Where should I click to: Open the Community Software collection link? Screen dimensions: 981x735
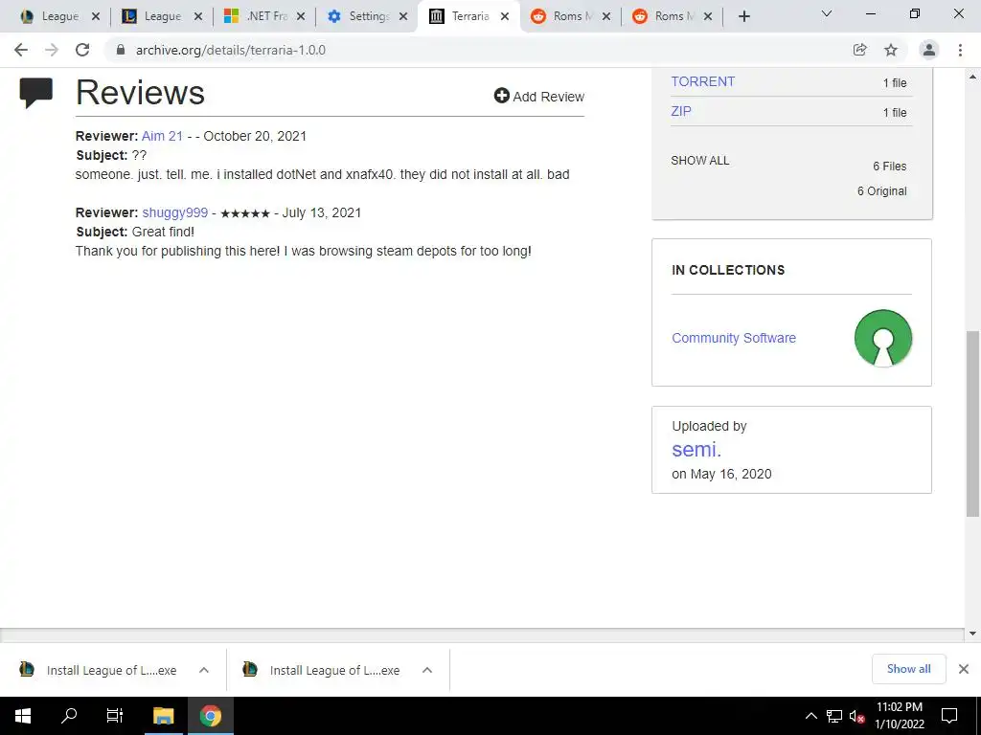(733, 338)
